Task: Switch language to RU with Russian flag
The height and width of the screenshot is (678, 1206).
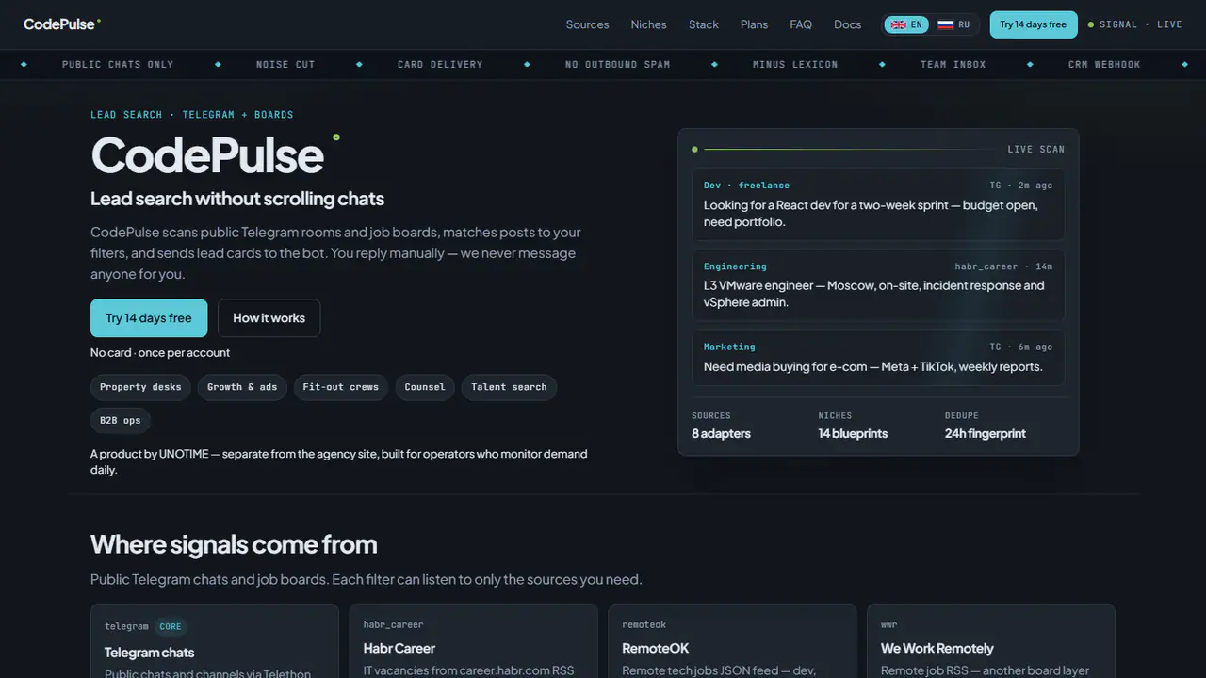Action: click(953, 24)
